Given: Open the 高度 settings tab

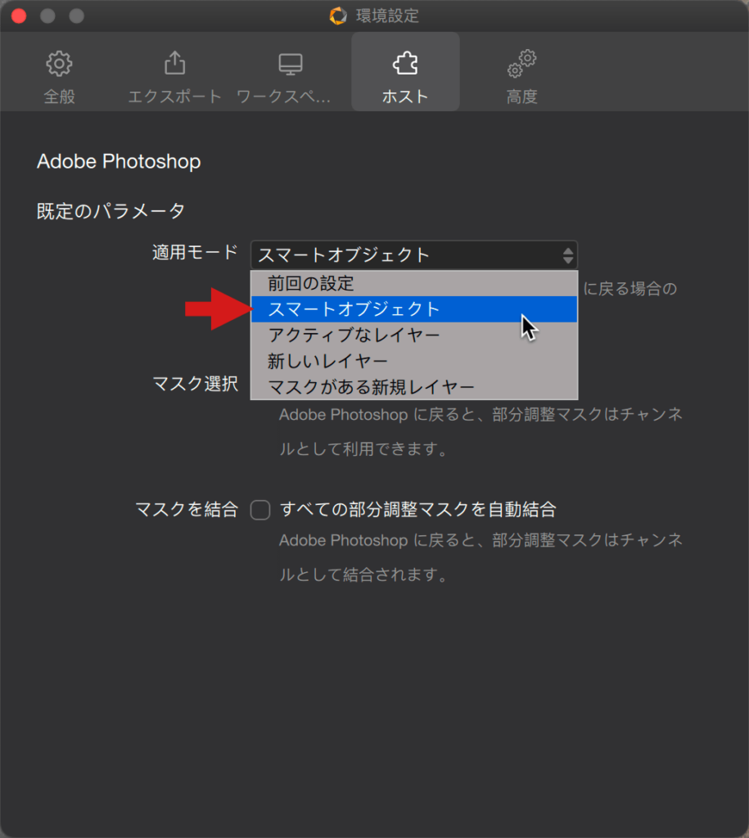Looking at the screenshot, I should pyautogui.click(x=521, y=76).
